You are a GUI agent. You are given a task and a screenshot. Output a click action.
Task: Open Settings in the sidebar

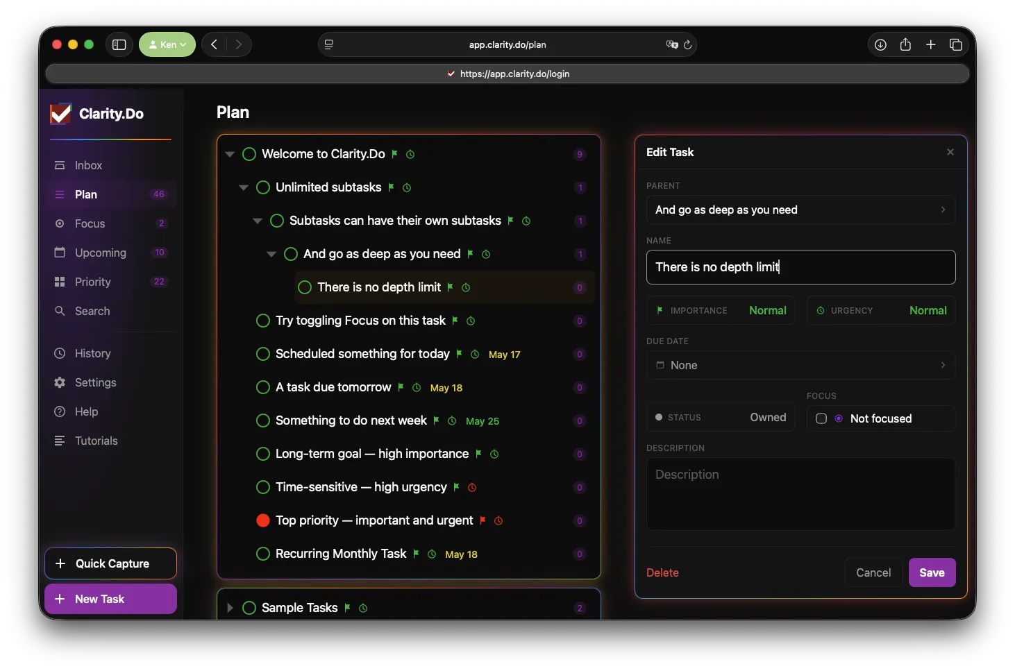(x=111, y=382)
